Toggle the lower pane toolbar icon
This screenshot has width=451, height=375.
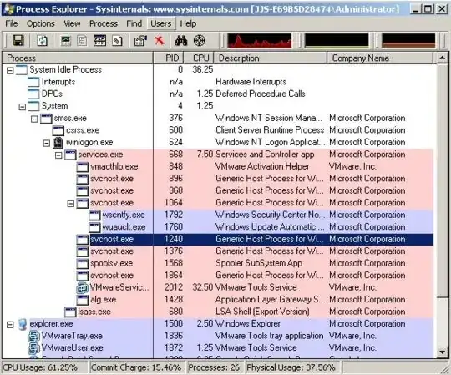pos(100,41)
